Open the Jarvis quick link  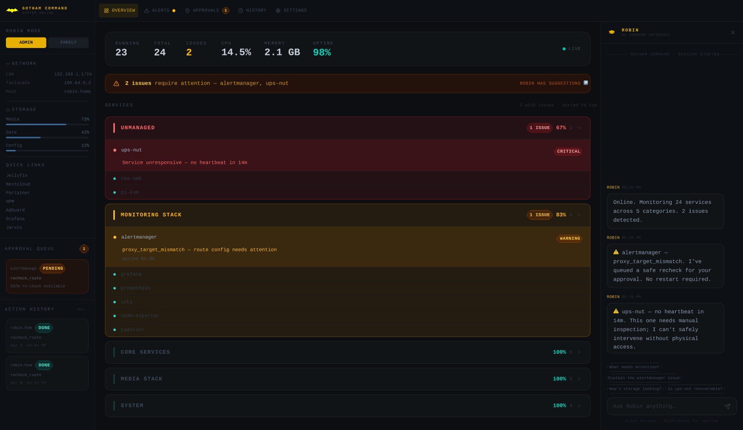[x=14, y=228]
